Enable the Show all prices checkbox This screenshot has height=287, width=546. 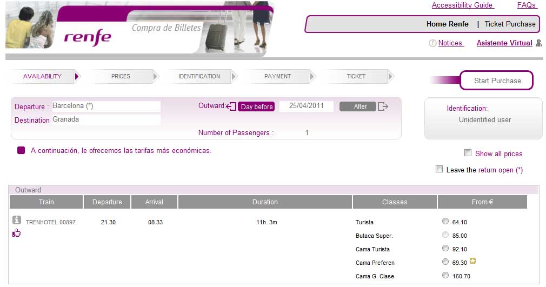tap(468, 153)
